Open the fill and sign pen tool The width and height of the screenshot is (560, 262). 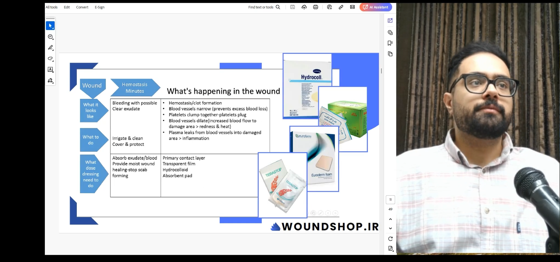click(x=50, y=81)
